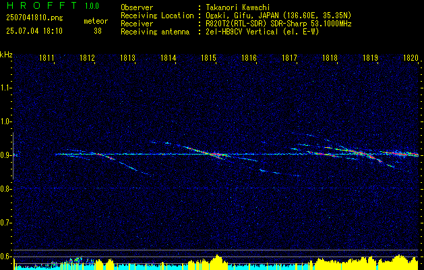Click the 1.0 kHz frequency label
The width and height of the screenshot is (424, 270).
(5, 122)
